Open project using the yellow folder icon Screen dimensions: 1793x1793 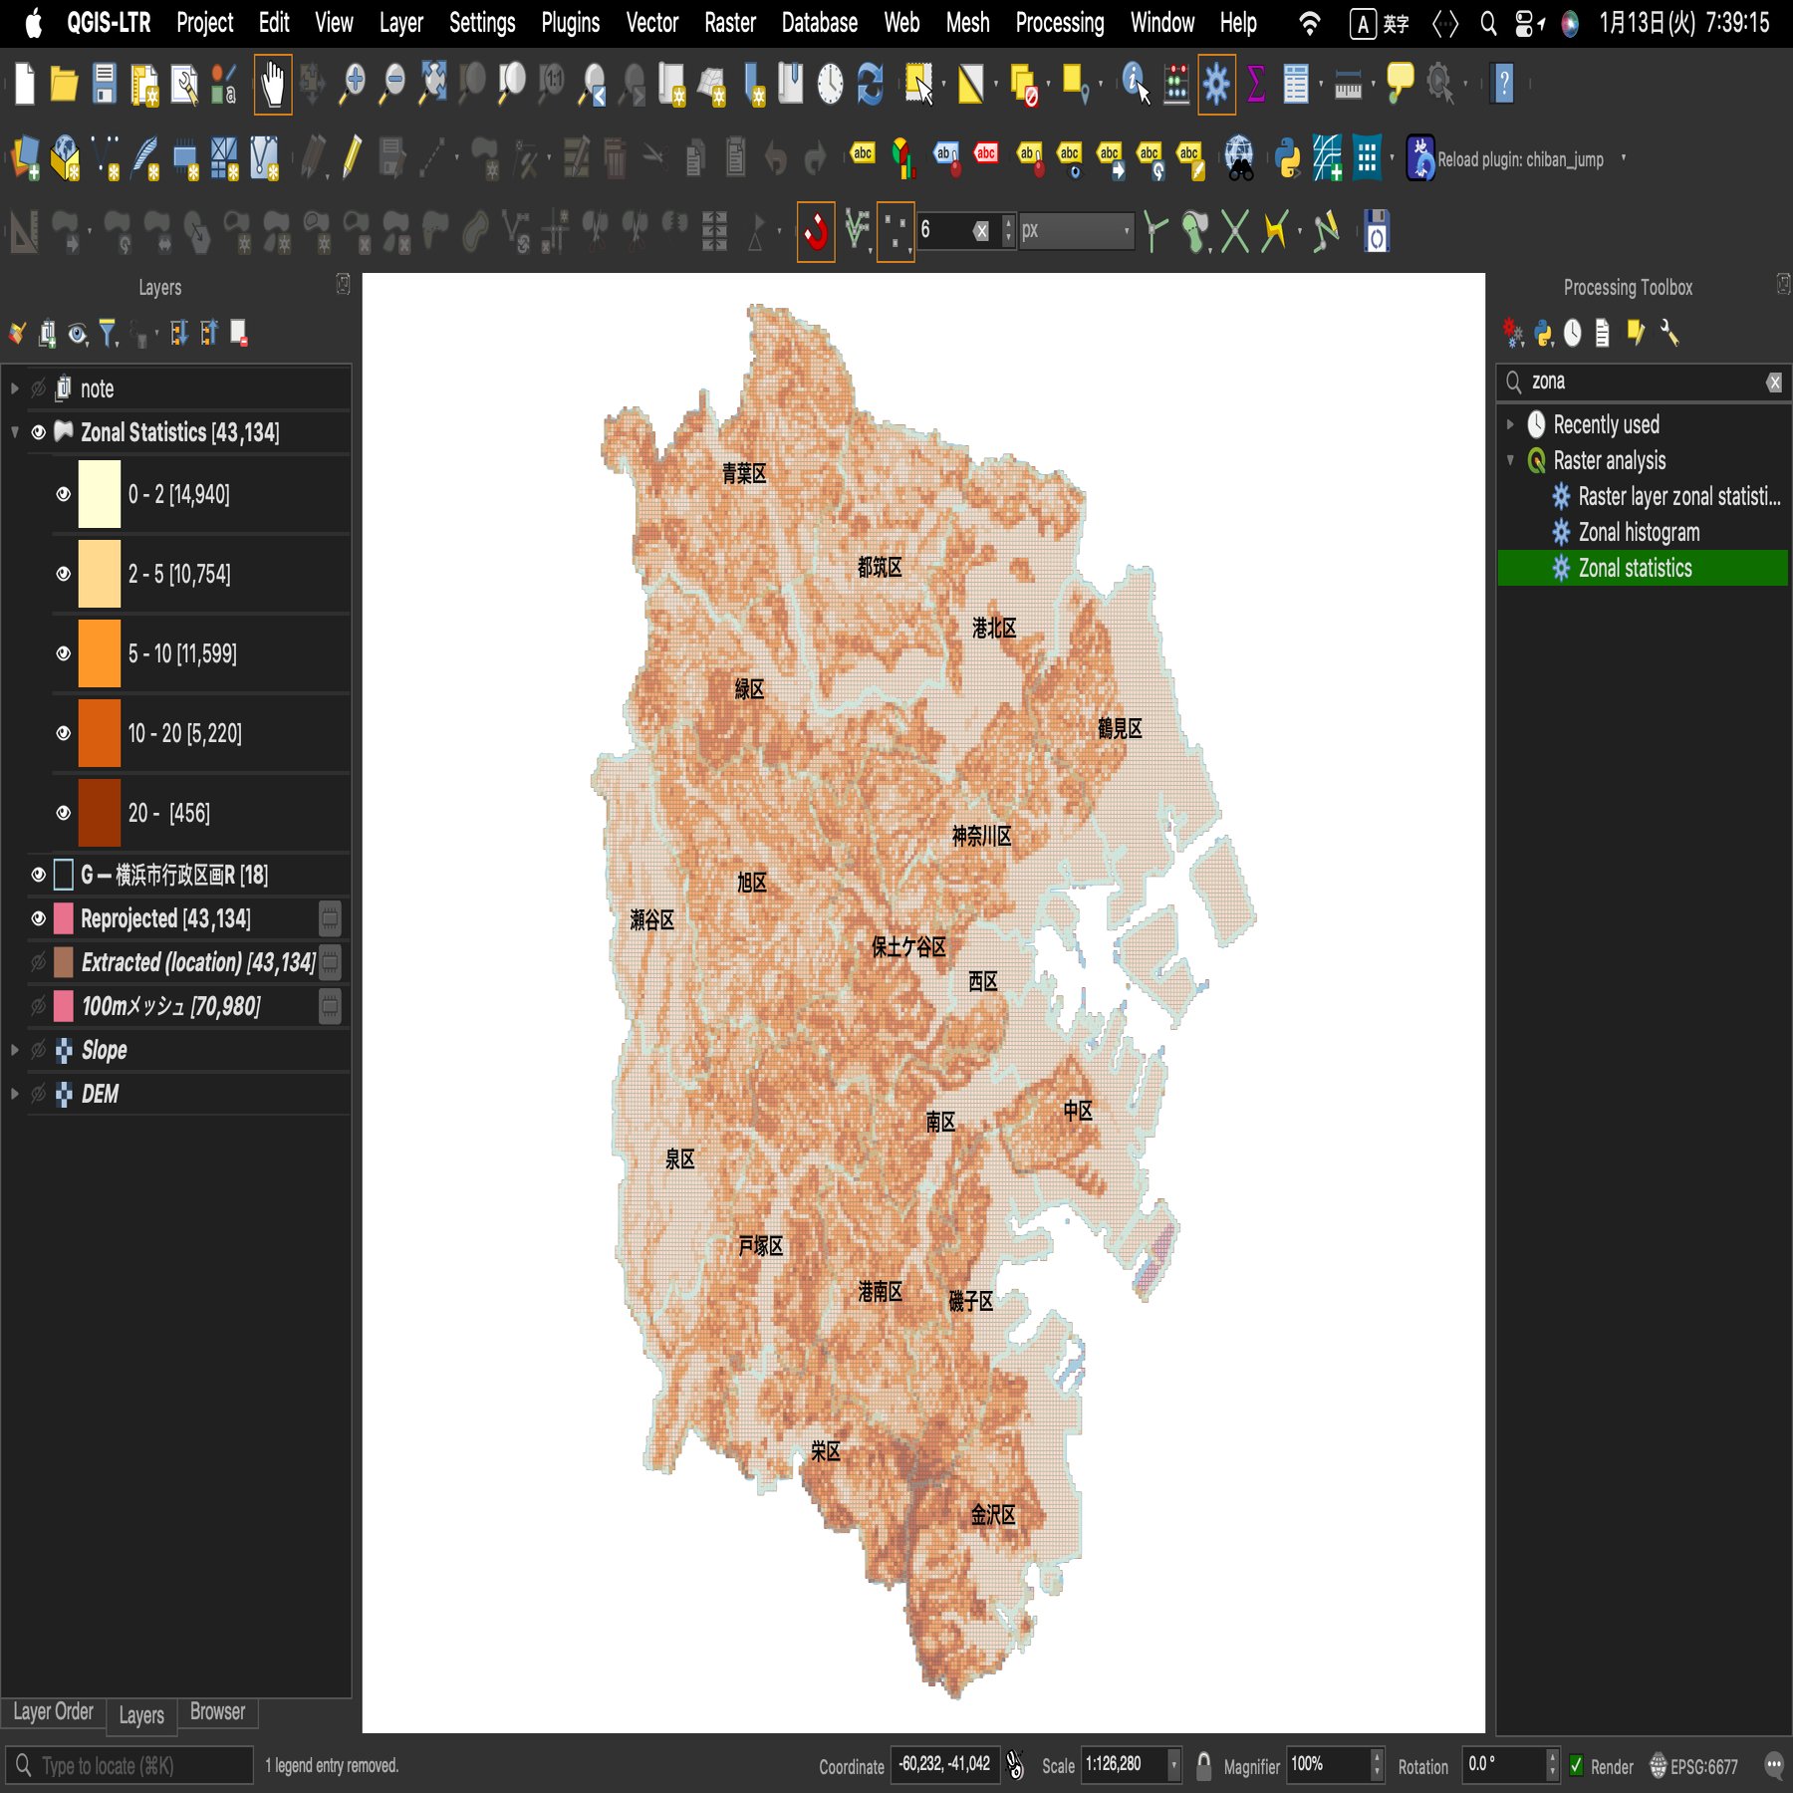point(64,84)
